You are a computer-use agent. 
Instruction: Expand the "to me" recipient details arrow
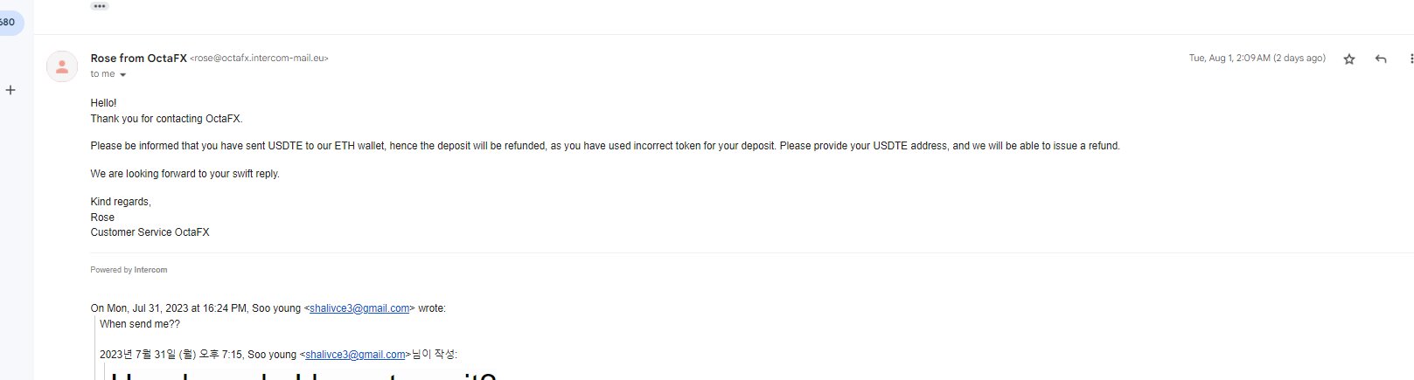122,75
